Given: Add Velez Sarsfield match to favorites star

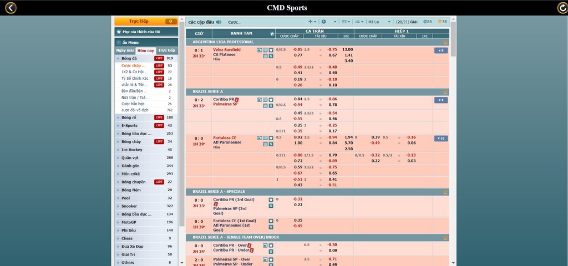Looking at the screenshot, I should pyautogui.click(x=271, y=50).
